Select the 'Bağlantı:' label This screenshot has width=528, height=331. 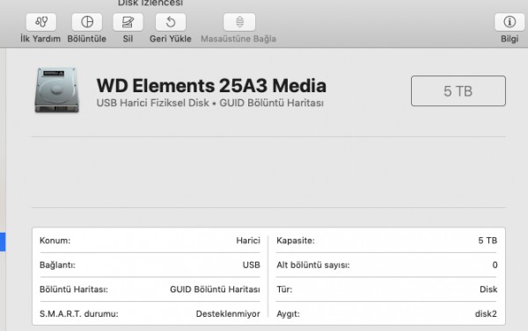(57, 265)
